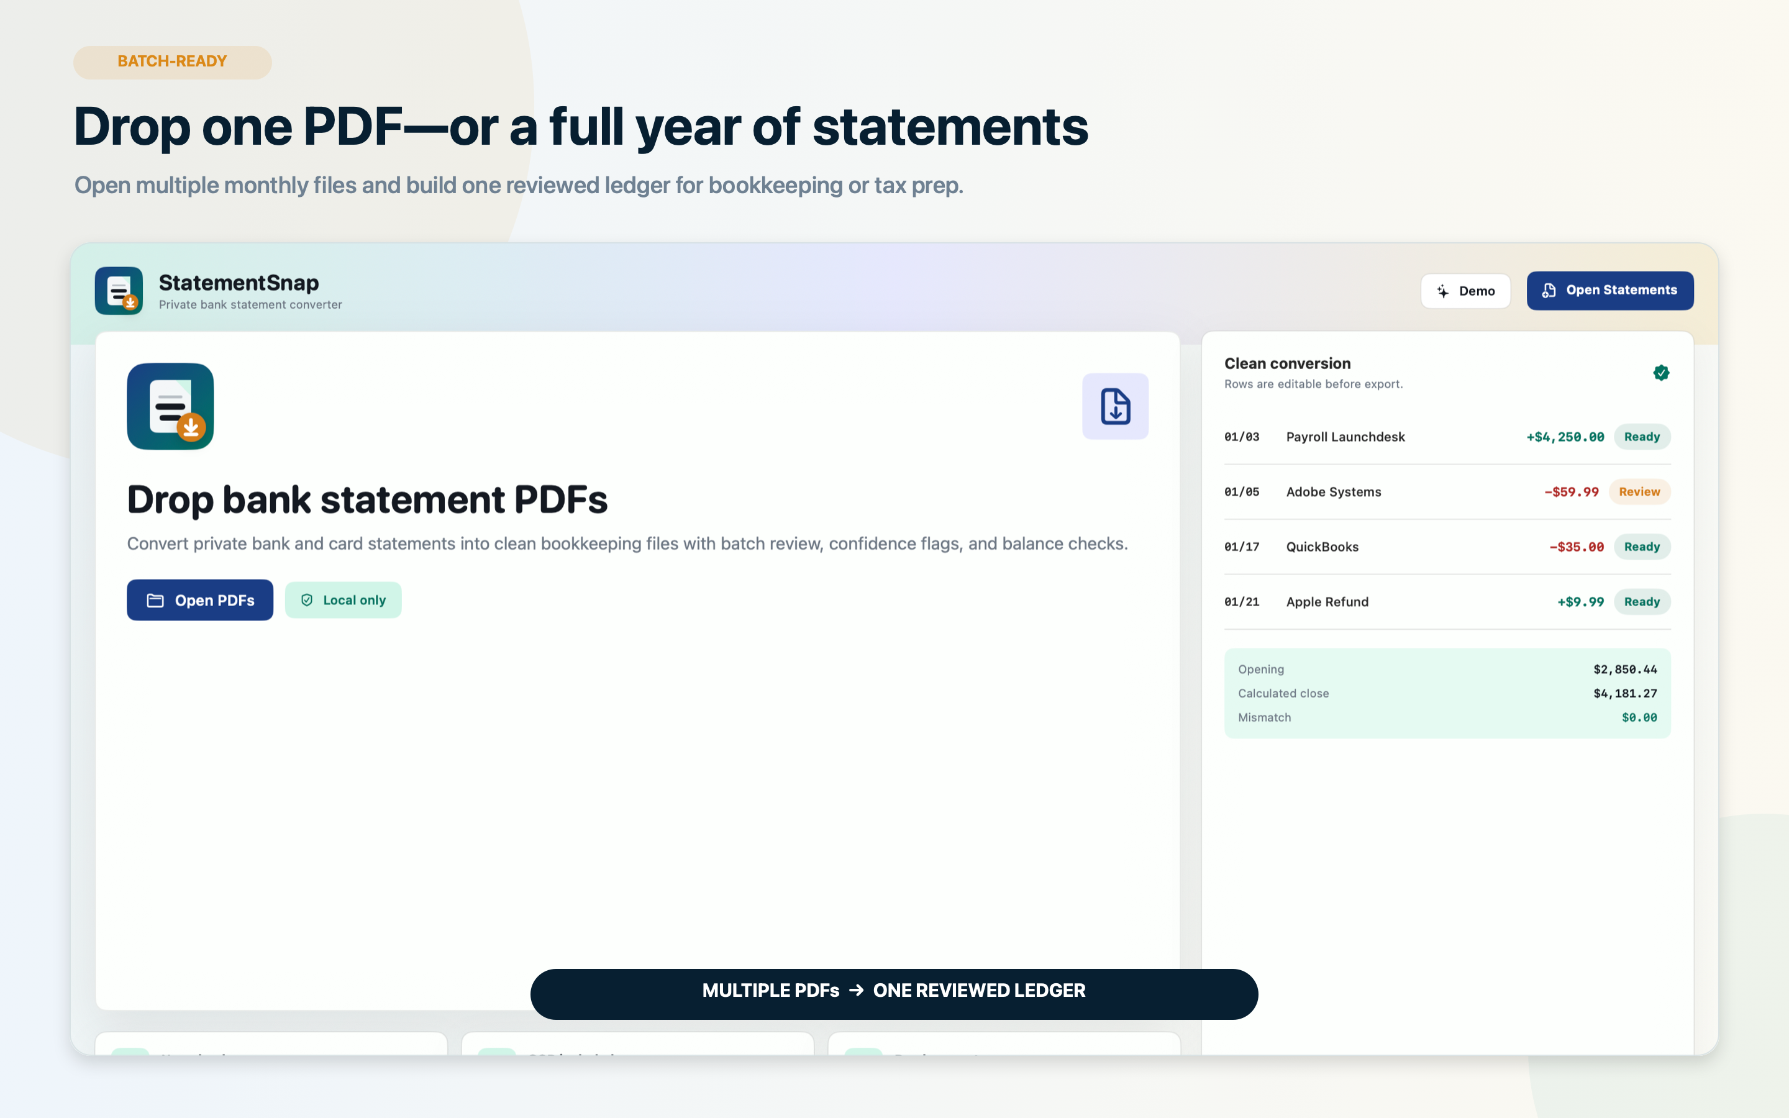Click 'Rows are editable before export.' text
1789x1118 pixels.
coord(1313,384)
